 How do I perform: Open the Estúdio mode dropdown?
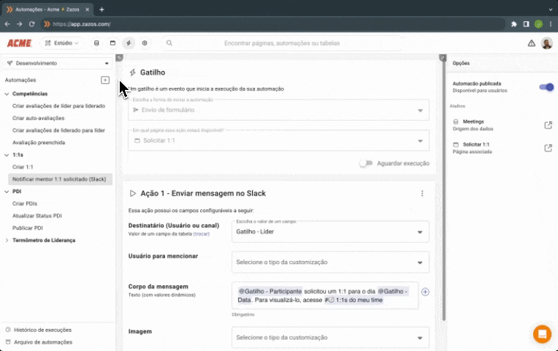tap(61, 43)
